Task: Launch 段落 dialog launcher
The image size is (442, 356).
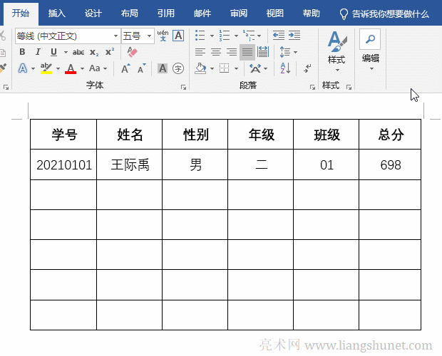Action: pyautogui.click(x=312, y=88)
